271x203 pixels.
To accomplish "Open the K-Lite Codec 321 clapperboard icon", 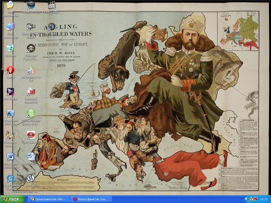I will pyautogui.click(x=52, y=5).
